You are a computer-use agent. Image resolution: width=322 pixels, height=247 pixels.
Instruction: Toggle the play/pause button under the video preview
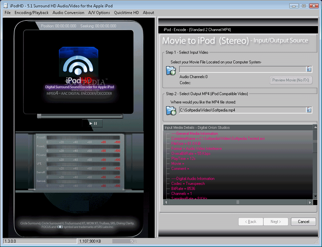coord(93,123)
